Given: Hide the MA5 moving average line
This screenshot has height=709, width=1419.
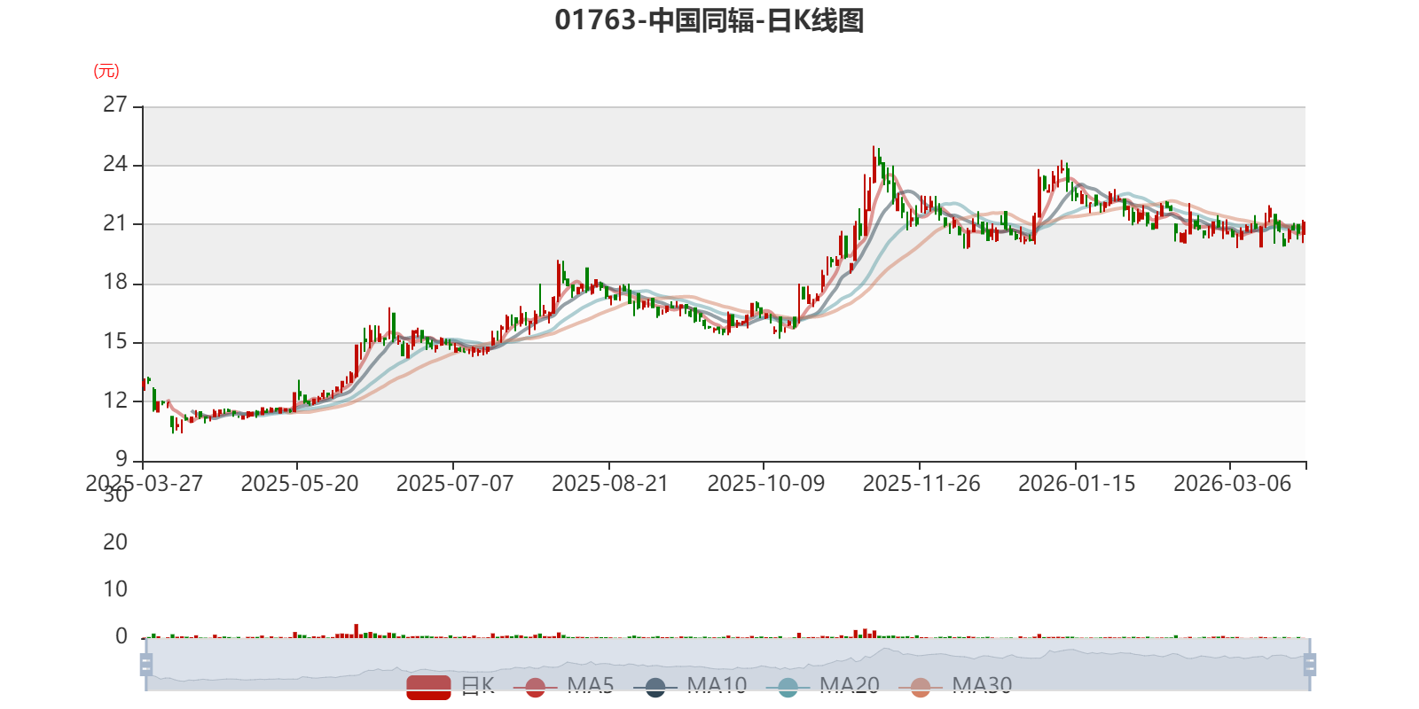Looking at the screenshot, I should (x=563, y=686).
